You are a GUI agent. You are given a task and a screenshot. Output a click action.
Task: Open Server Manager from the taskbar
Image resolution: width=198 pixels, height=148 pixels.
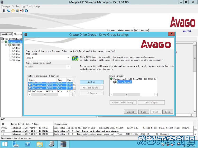[x=16, y=144]
